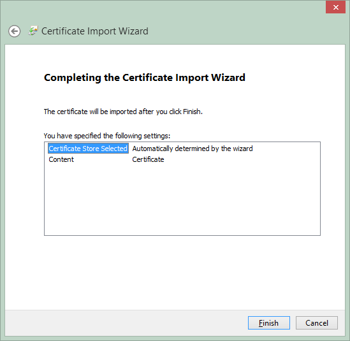Screen dimensions: 350x341
Task: Select the Content row label
Action: (x=61, y=159)
